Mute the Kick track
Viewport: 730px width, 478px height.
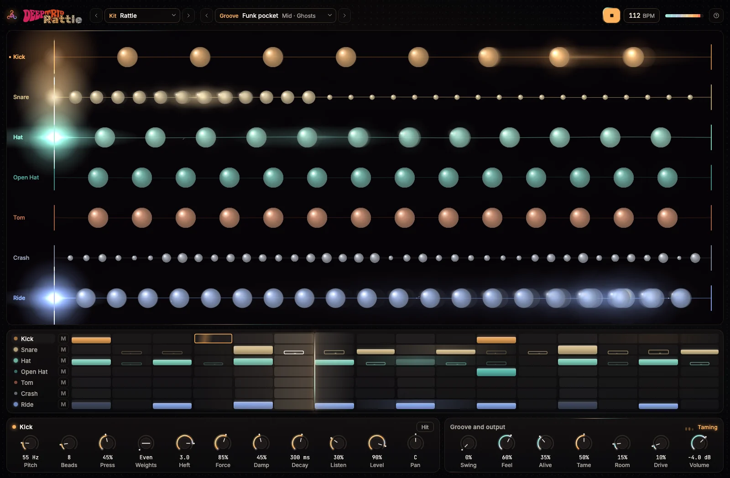click(x=63, y=339)
